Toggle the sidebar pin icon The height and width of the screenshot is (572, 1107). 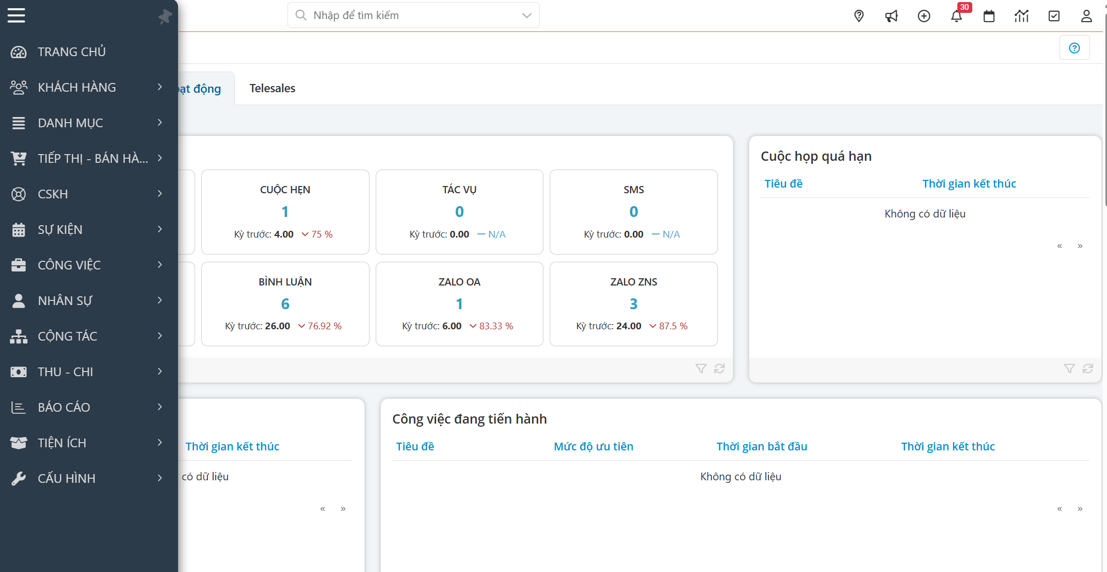click(x=165, y=16)
